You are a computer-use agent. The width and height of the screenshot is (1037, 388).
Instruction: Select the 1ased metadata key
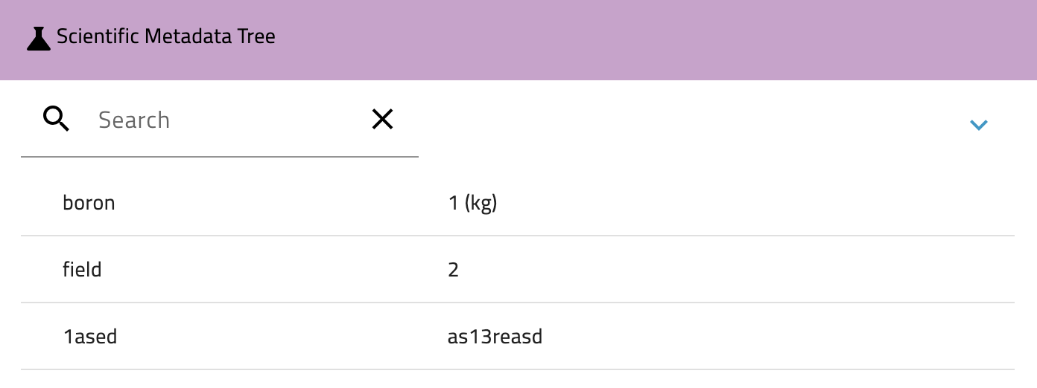pos(90,336)
